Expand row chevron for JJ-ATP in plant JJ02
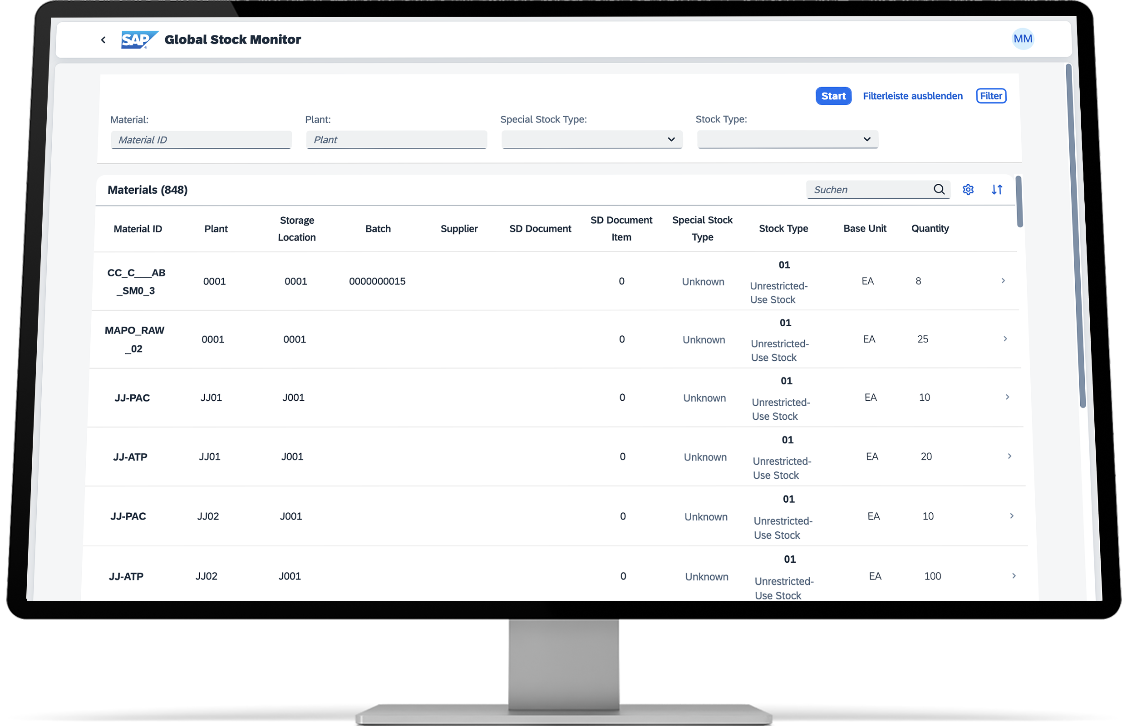 (x=1013, y=576)
